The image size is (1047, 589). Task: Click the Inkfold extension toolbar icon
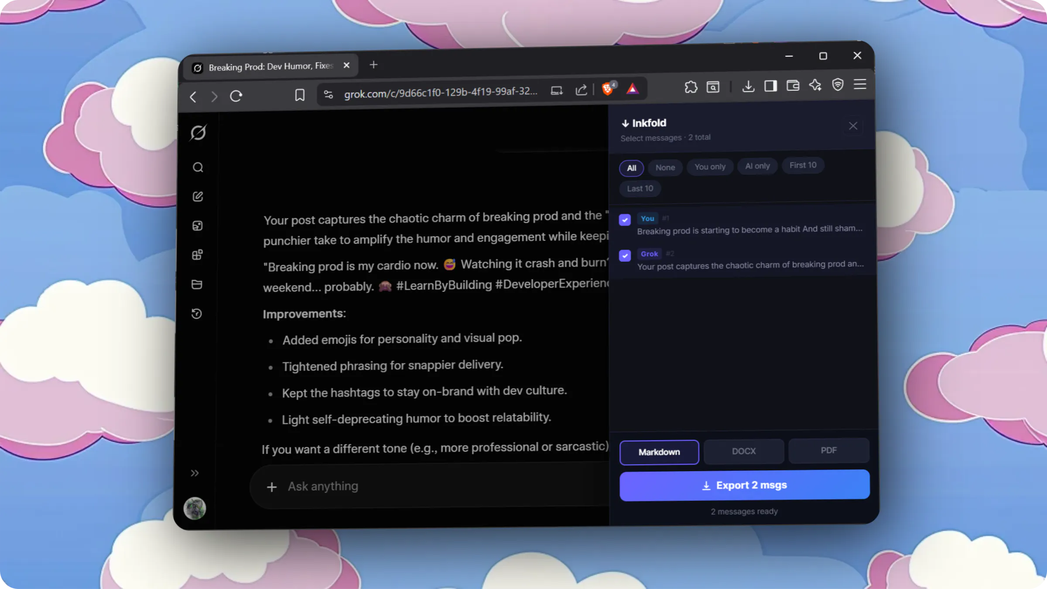[713, 87]
